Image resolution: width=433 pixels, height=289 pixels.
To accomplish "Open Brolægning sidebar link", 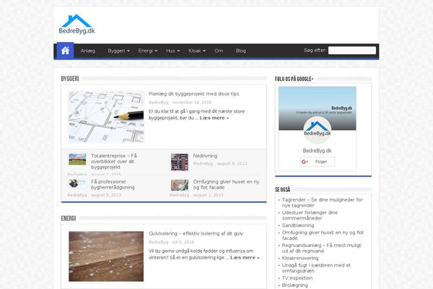I will (x=294, y=285).
